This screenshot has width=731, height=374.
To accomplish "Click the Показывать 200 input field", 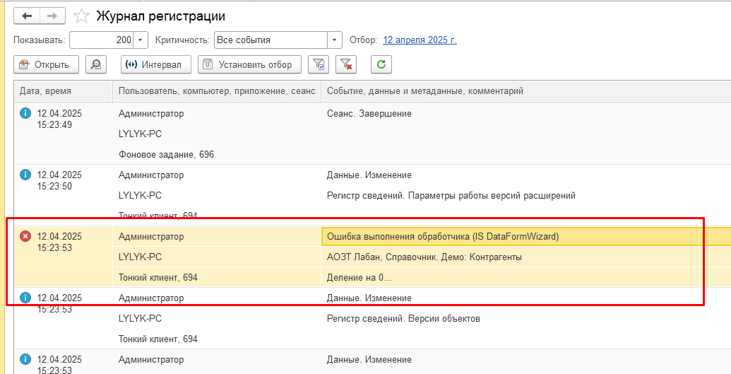I will 102,40.
